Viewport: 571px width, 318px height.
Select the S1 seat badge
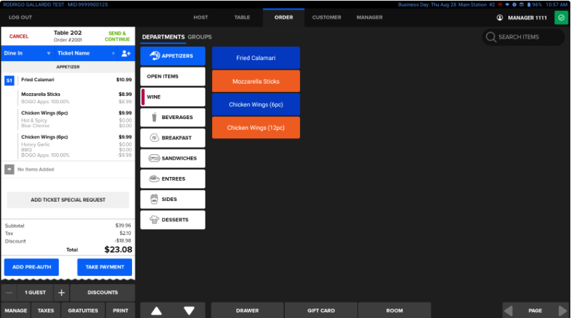[9, 80]
